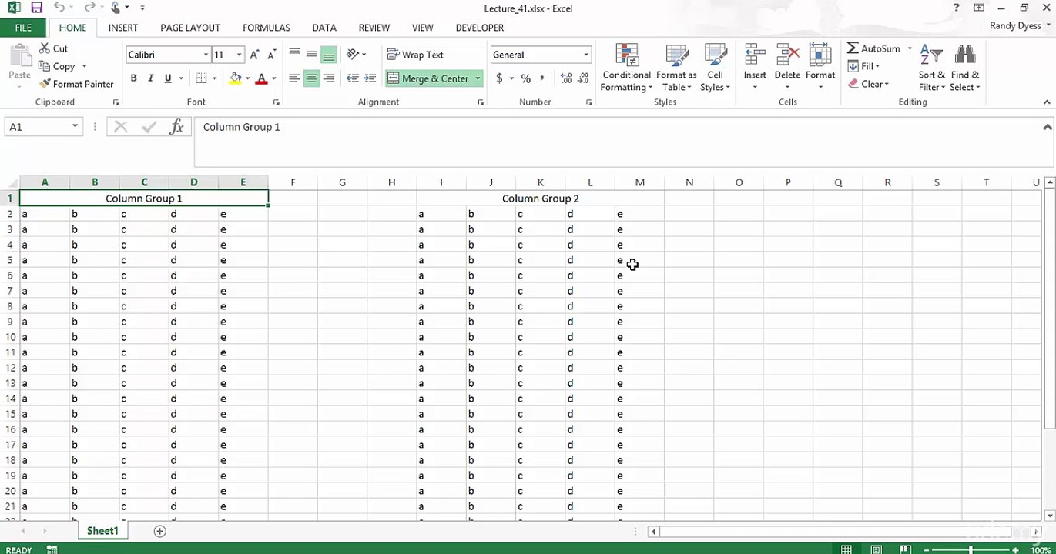Click Format as Table
Image resolution: width=1056 pixels, height=554 pixels.
click(x=676, y=68)
